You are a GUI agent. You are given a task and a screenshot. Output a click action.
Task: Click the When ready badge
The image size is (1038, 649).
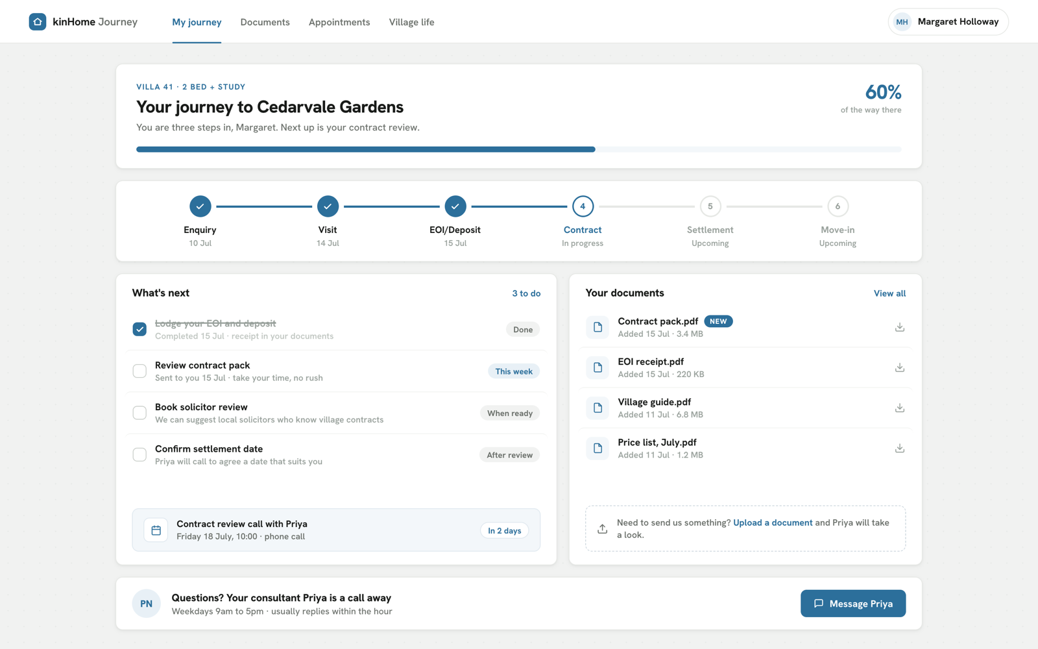(510, 413)
